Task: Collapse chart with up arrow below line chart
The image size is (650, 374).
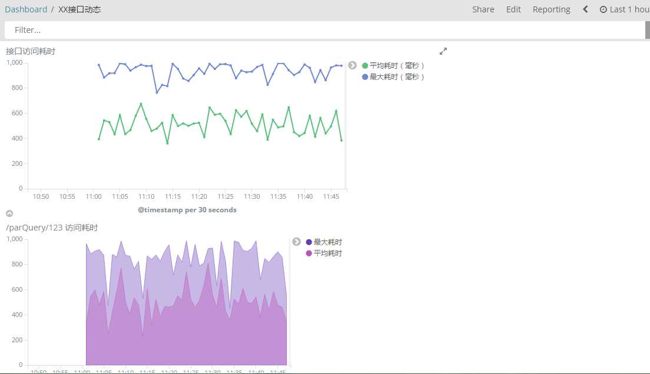Action: [9, 213]
